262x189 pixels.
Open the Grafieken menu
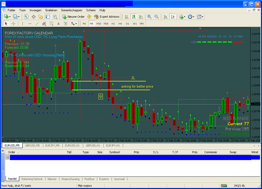coord(51,10)
